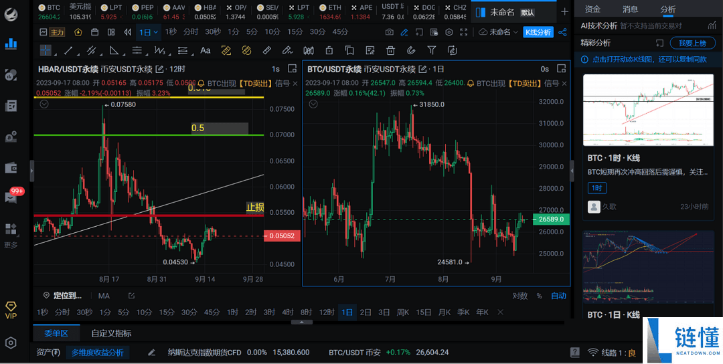The height and width of the screenshot is (364, 723).
Task: Click the share icon beside K线分析
Action: point(562,32)
